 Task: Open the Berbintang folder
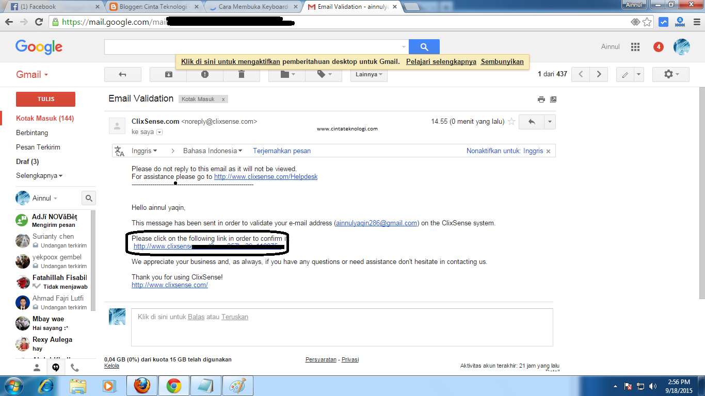[32, 133]
